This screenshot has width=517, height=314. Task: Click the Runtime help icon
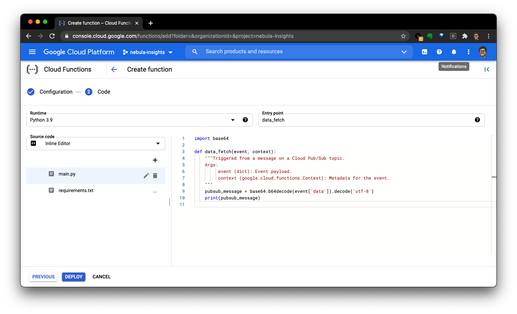(245, 120)
